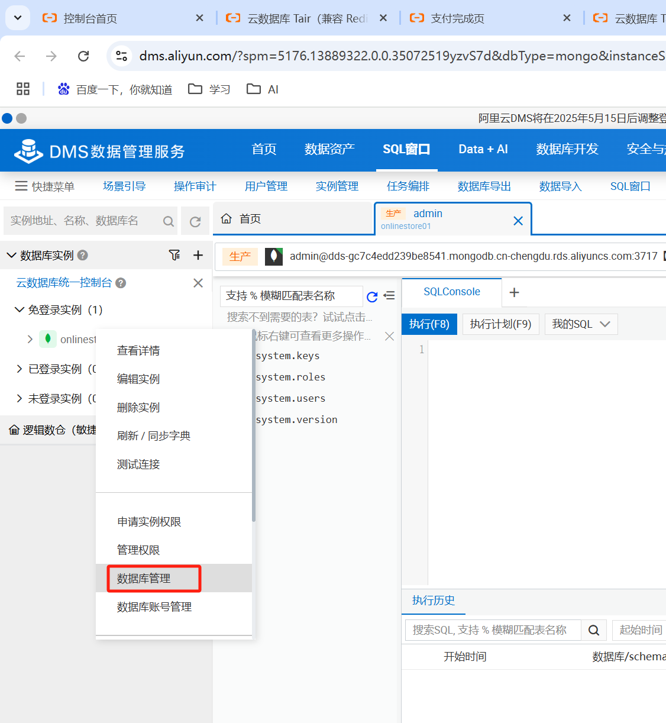This screenshot has width=666, height=723.
Task: Open the 我的SQL dropdown
Action: 581,324
